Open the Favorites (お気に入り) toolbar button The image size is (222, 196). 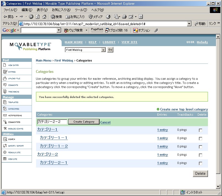[x=75, y=17]
